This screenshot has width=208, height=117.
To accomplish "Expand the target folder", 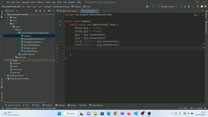I will tap(8, 60).
